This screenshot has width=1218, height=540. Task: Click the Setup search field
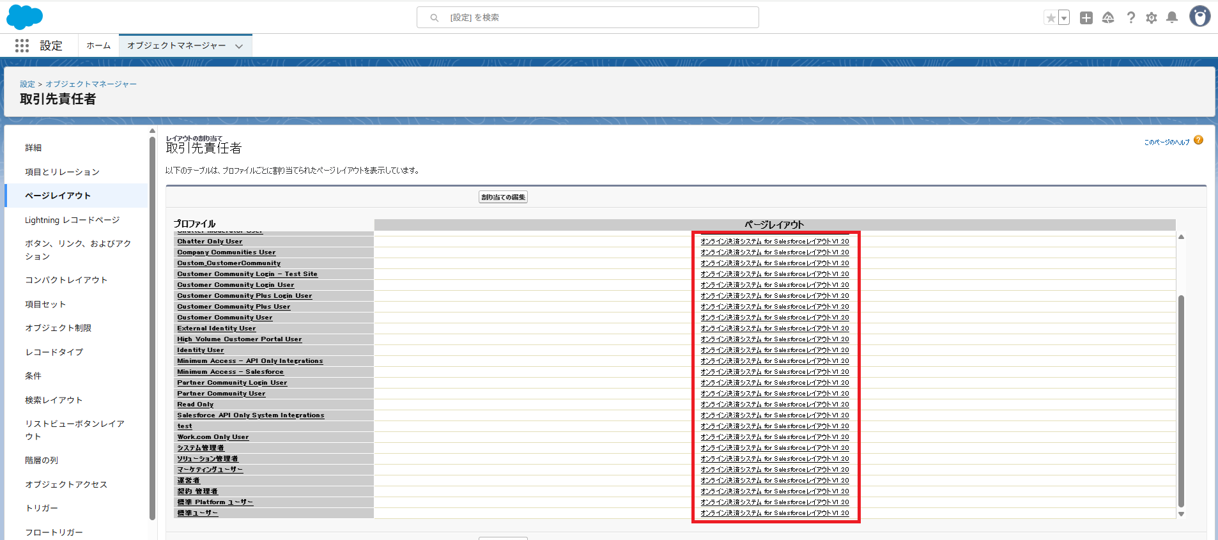coord(588,17)
